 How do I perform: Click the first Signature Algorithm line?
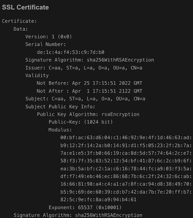[x=89, y=60]
